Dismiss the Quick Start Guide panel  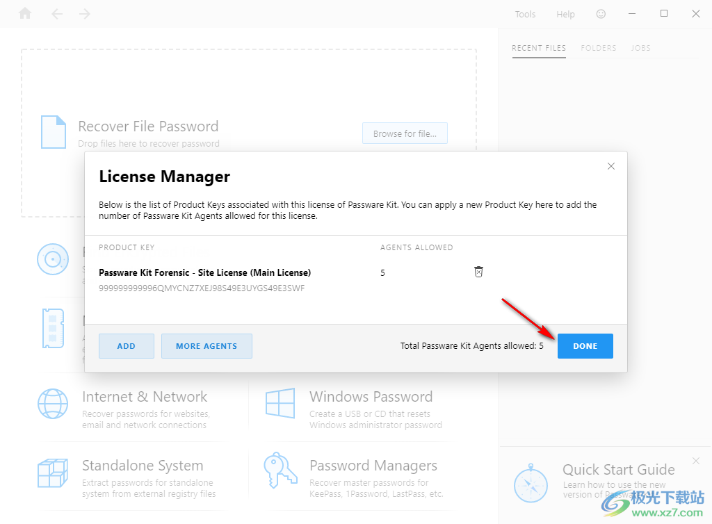[696, 461]
